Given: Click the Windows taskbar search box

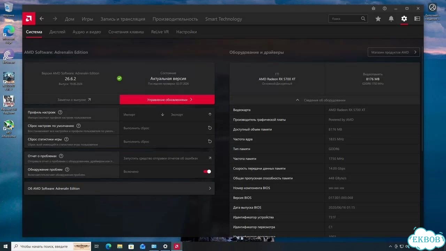Looking at the screenshot, I should click(51, 246).
